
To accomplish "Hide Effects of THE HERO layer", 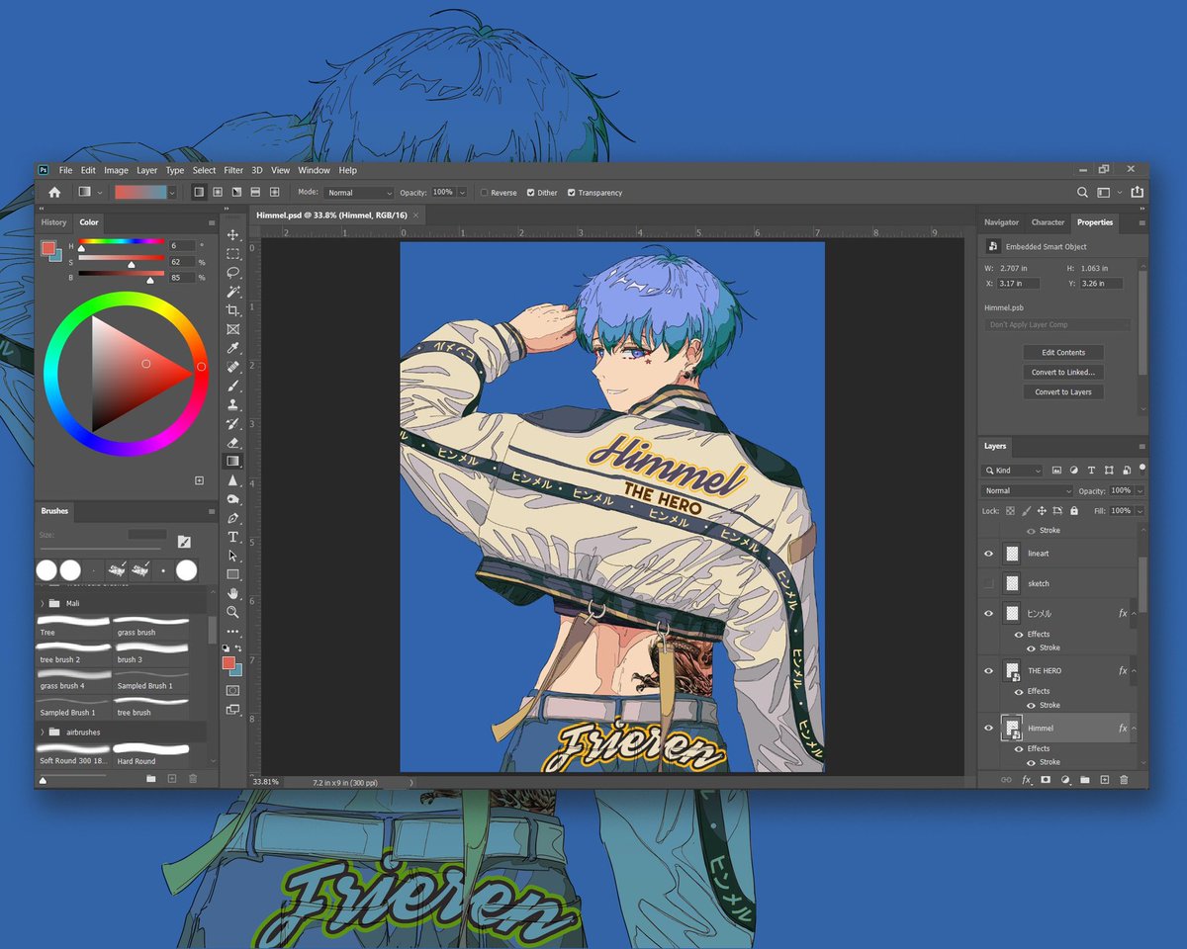I will click(1018, 692).
